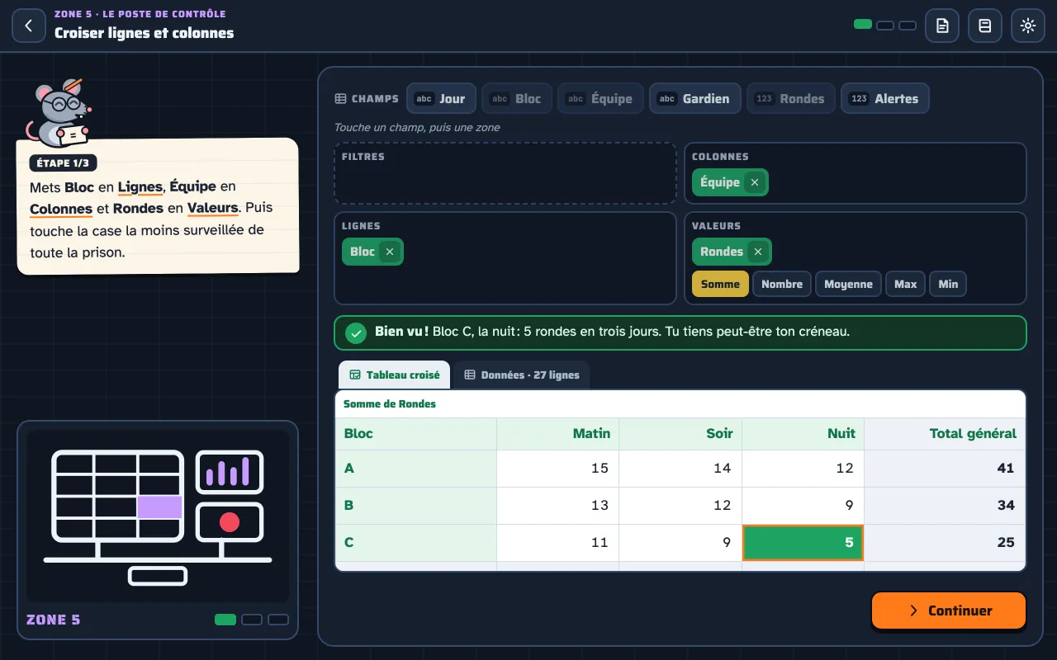The width and height of the screenshot is (1057, 660).
Task: Go back using the top-left chevron
Action: [x=29, y=26]
